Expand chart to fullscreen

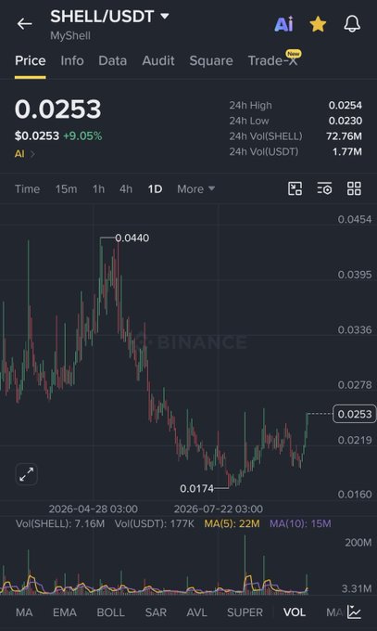coord(27,474)
